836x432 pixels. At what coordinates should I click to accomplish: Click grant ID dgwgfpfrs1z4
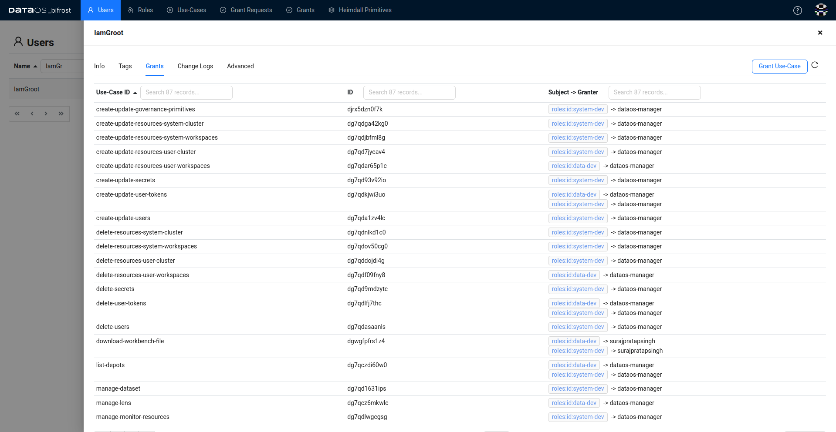pos(366,341)
